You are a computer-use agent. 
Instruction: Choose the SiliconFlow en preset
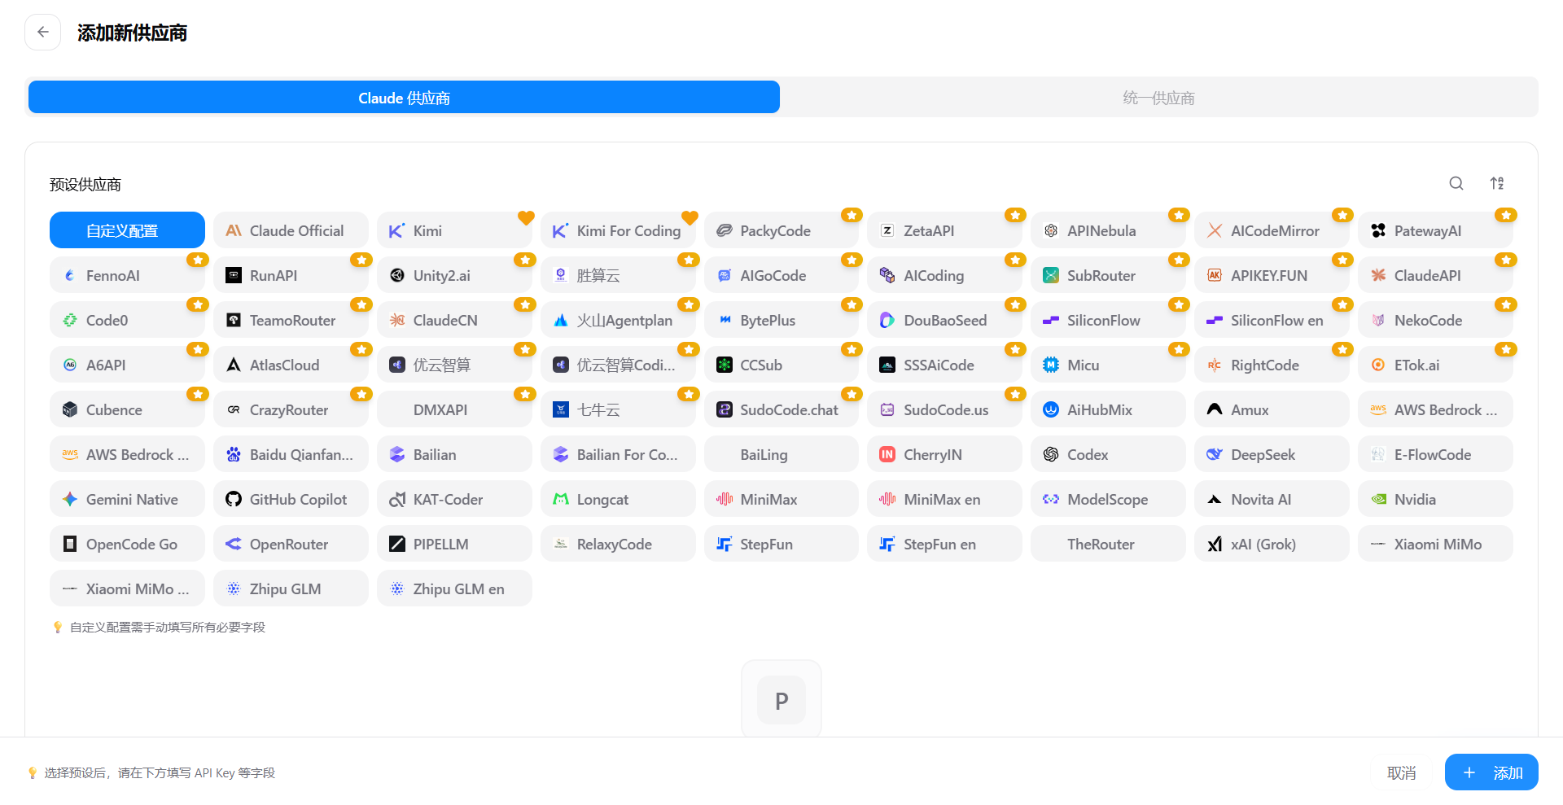click(1272, 320)
